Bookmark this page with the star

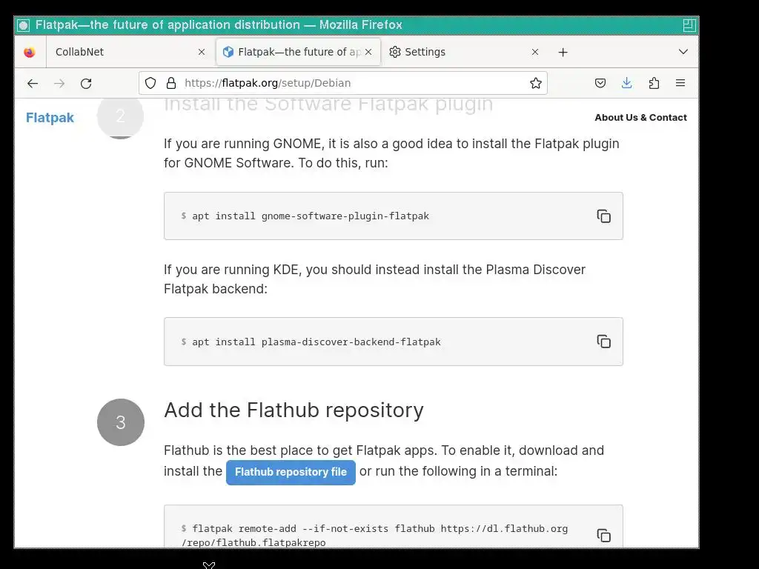coord(535,83)
